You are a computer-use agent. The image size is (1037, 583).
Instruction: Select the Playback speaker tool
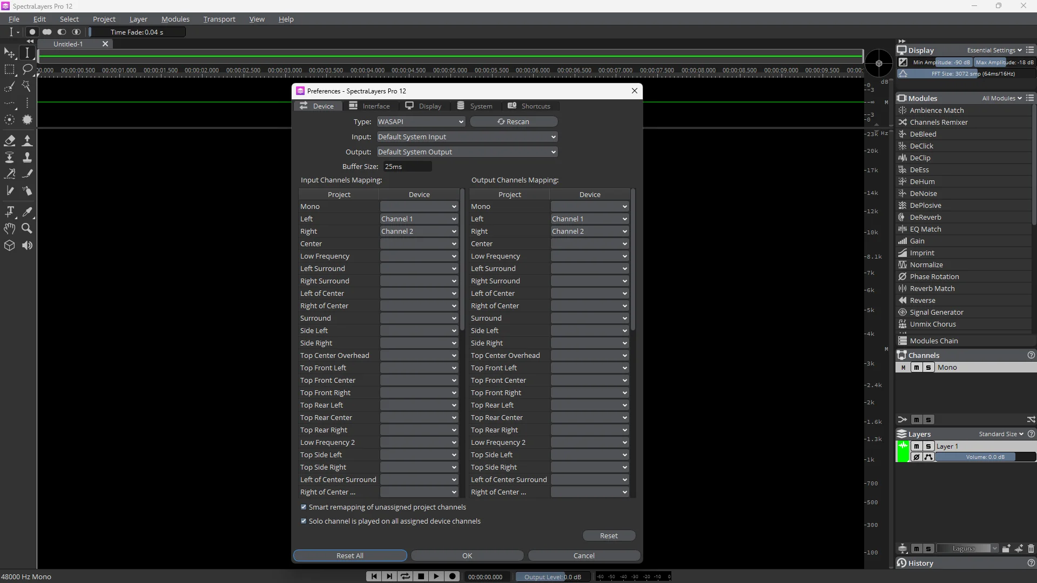[27, 246]
